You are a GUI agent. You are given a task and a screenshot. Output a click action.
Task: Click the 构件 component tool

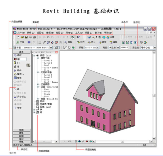pyautogui.click(x=17, y=70)
